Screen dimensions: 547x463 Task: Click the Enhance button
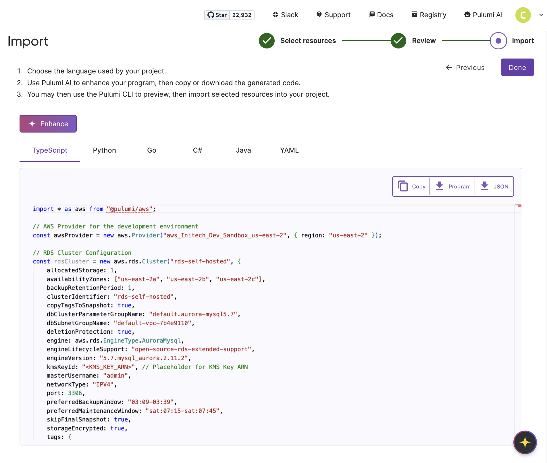tap(48, 124)
